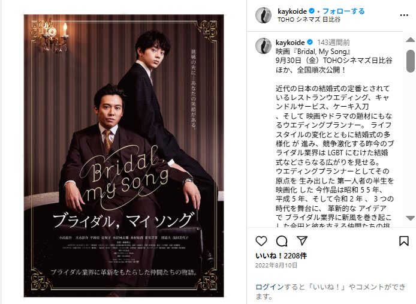Click kaykoide profile avatar in header
The image size is (416, 304).
263,15
